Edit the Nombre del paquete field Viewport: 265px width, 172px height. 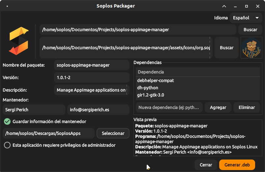pos(92,65)
